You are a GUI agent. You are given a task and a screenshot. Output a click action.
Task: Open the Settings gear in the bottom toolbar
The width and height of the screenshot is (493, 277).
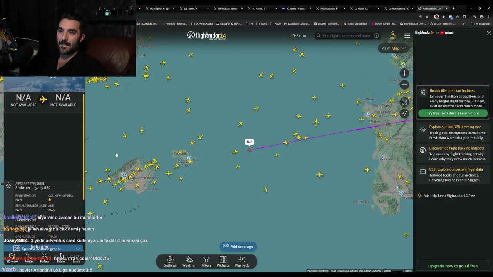[170, 262]
